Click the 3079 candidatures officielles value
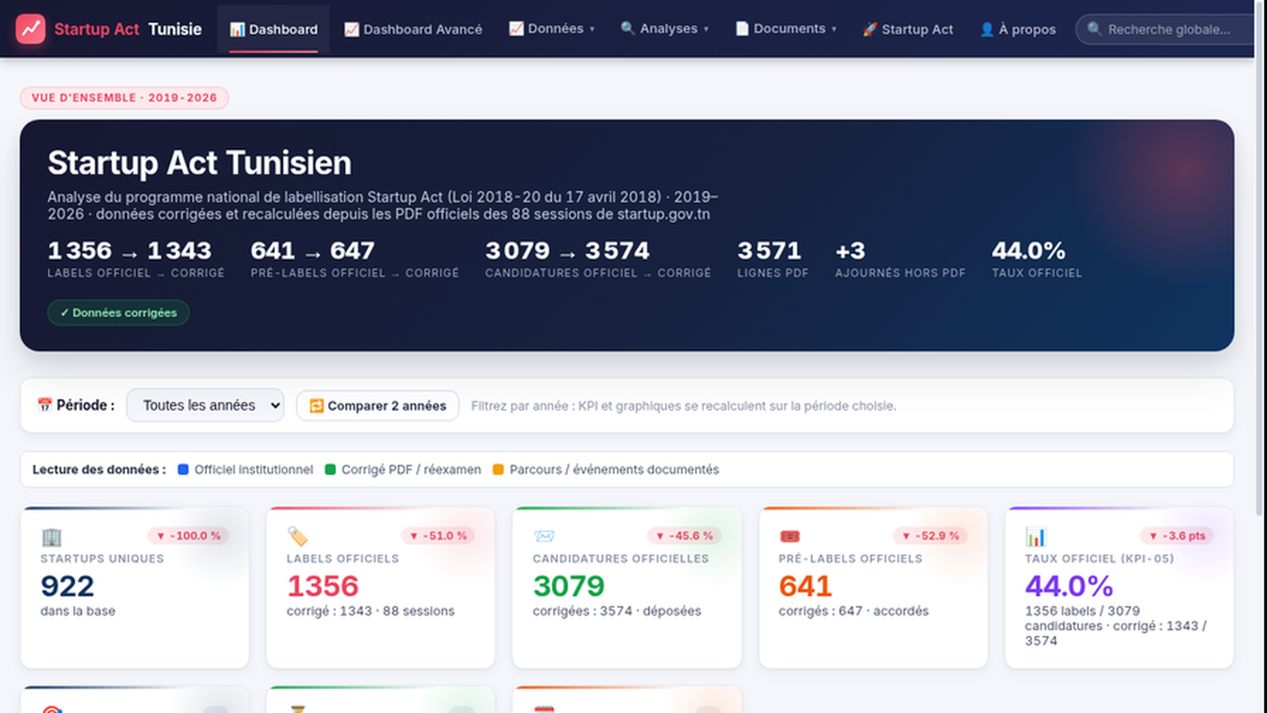This screenshot has width=1267, height=713. tap(569, 586)
